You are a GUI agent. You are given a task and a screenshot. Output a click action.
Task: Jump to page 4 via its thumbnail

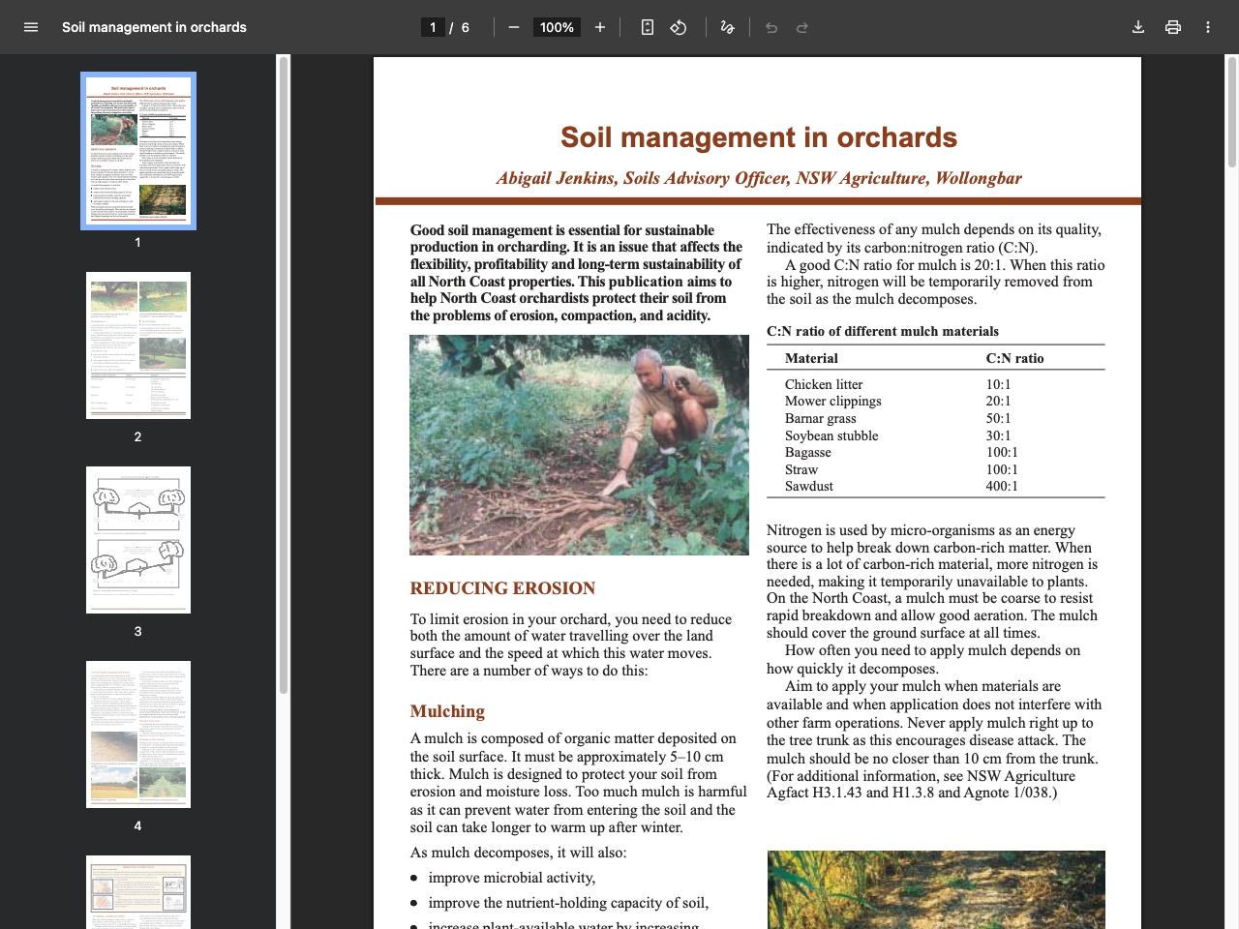138,734
